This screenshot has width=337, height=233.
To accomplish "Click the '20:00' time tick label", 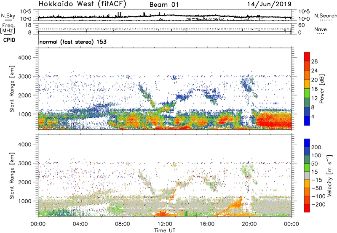I will coord(249,224).
